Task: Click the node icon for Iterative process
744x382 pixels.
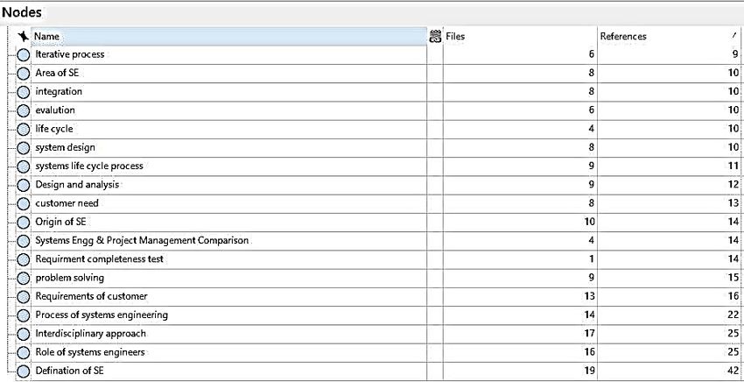Action: click(24, 55)
